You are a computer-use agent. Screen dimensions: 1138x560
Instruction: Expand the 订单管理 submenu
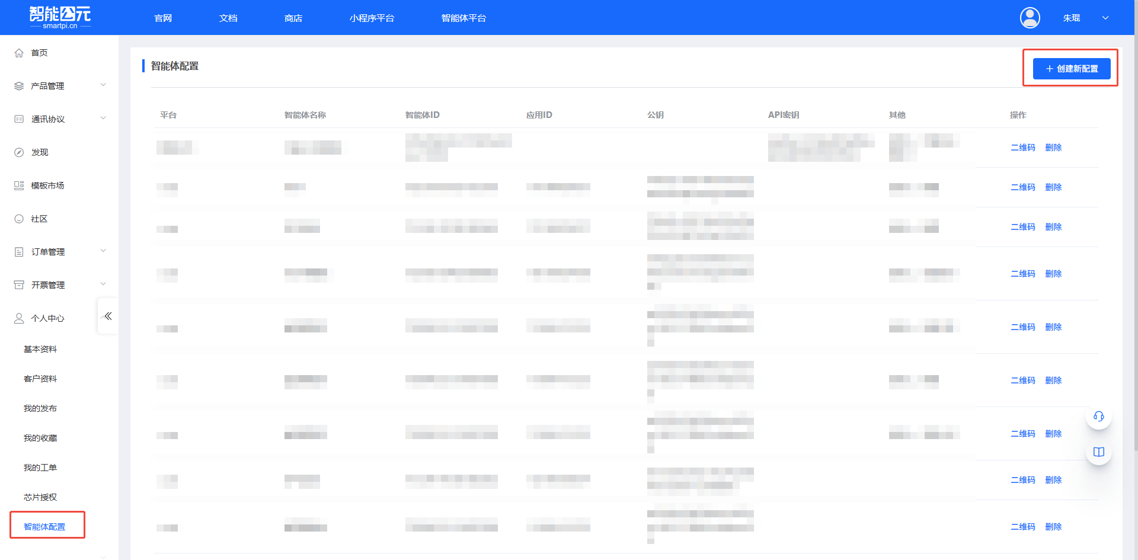[x=103, y=251]
